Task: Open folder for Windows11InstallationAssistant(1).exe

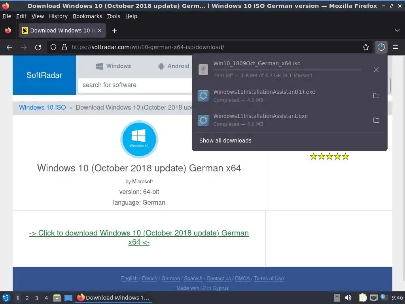Action: pos(377,96)
